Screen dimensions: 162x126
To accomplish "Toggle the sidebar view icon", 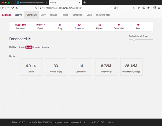I will (144, 8).
